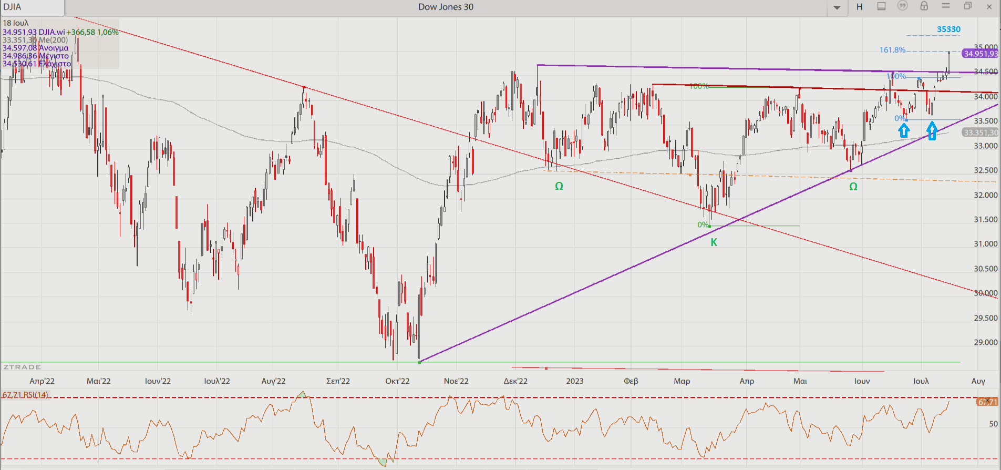Open the chart hamburger menu

[x=946, y=6]
